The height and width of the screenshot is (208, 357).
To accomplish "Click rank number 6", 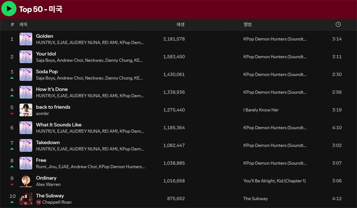I will pos(12,128).
